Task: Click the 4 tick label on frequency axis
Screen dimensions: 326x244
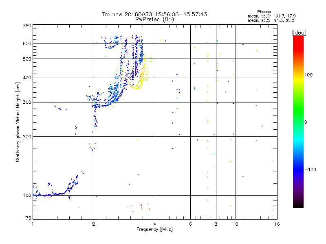Action: tap(155, 224)
